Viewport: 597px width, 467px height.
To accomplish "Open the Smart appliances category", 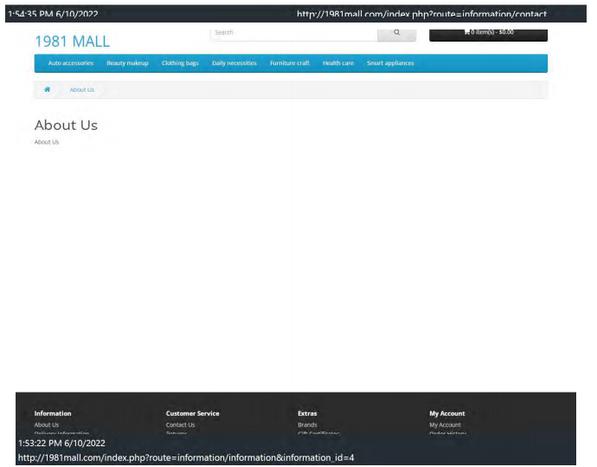I will point(390,63).
